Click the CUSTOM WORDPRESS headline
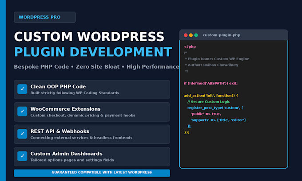 [89, 36]
